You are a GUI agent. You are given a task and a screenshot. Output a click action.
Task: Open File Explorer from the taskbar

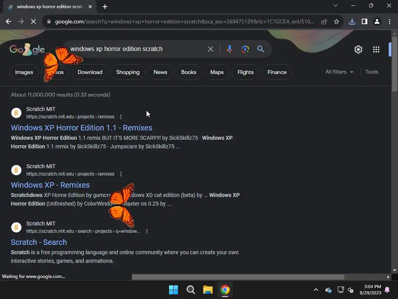[208, 290]
